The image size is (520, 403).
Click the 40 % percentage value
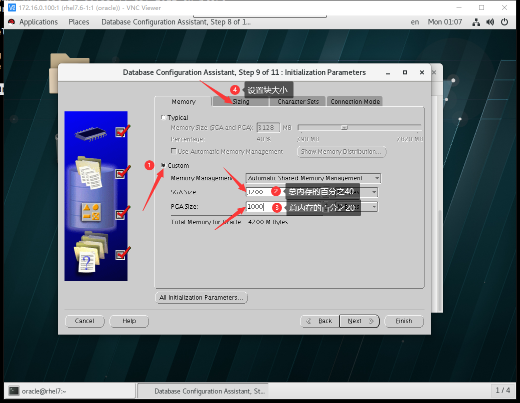pyautogui.click(x=263, y=139)
